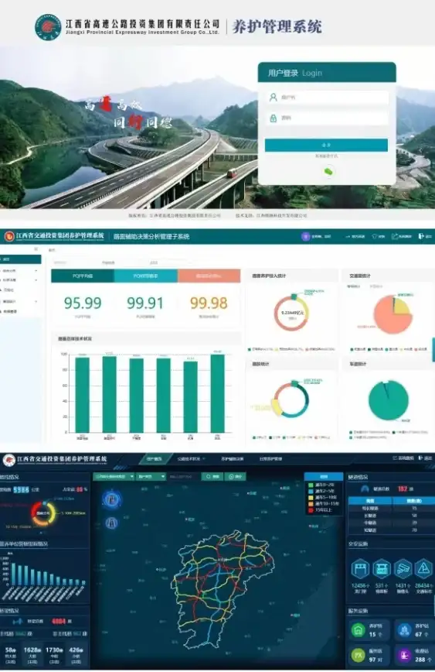Click the search button above the map
Viewport: 435px width, 672px height.
(212, 476)
